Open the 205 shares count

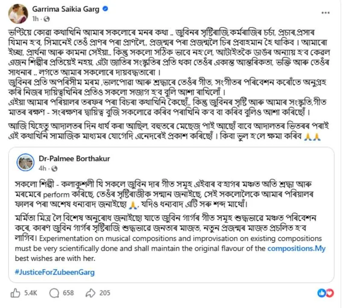105,293
